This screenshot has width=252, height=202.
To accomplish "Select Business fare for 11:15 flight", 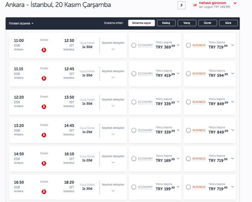I will pos(188,73).
